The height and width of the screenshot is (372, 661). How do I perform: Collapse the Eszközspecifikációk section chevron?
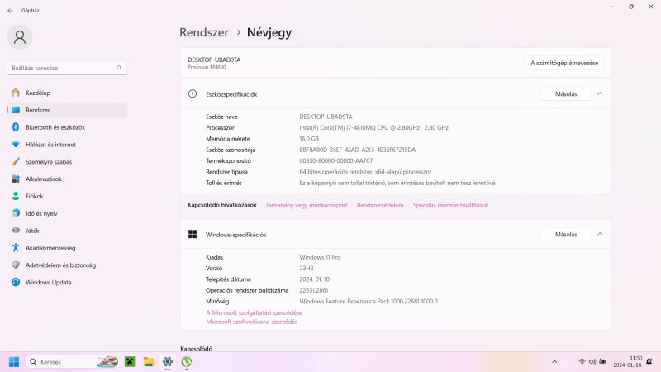pyautogui.click(x=600, y=93)
